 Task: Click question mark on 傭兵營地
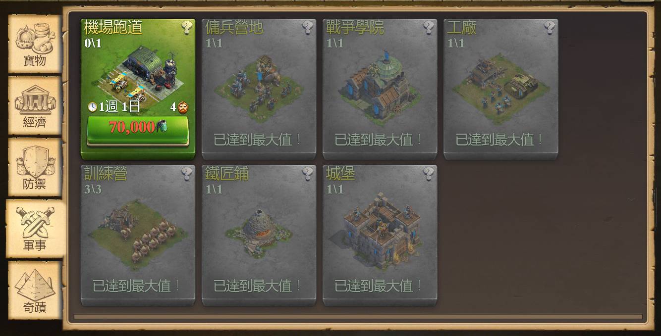[307, 27]
